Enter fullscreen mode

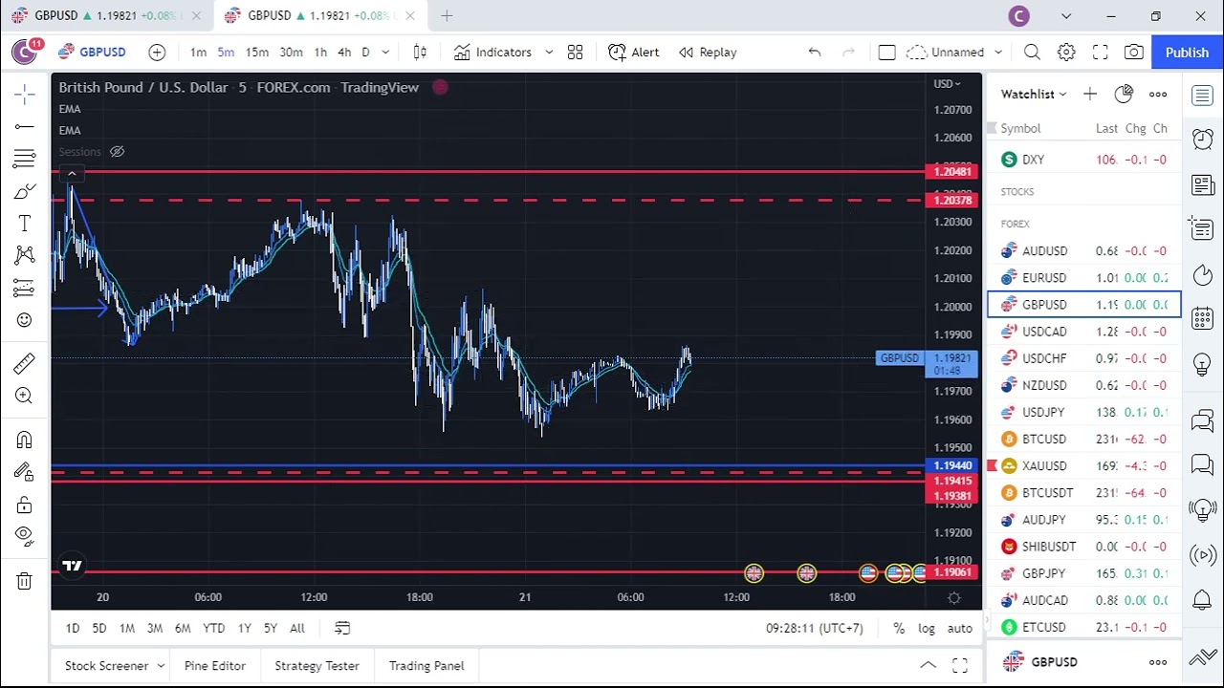(x=1101, y=53)
